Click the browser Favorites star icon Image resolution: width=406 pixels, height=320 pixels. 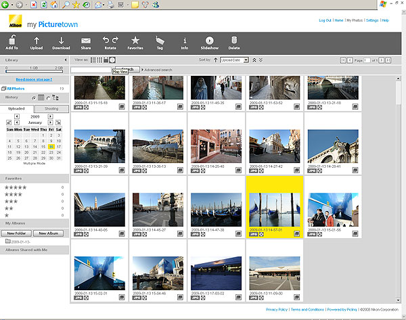click(x=76, y=5)
